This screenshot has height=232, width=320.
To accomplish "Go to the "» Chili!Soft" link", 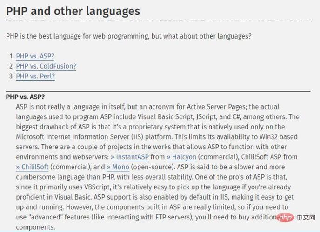I will [x=32, y=167].
